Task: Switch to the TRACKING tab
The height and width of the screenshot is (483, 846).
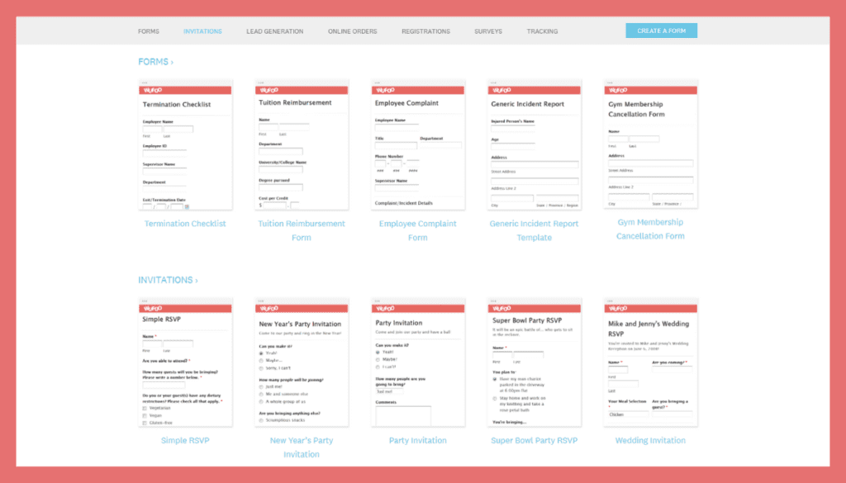Action: [542, 31]
